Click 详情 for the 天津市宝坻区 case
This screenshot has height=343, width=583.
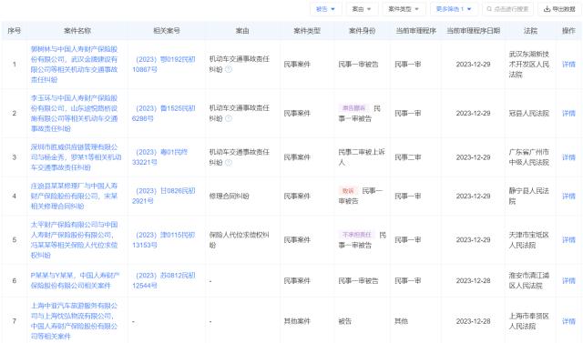pyautogui.click(x=568, y=240)
